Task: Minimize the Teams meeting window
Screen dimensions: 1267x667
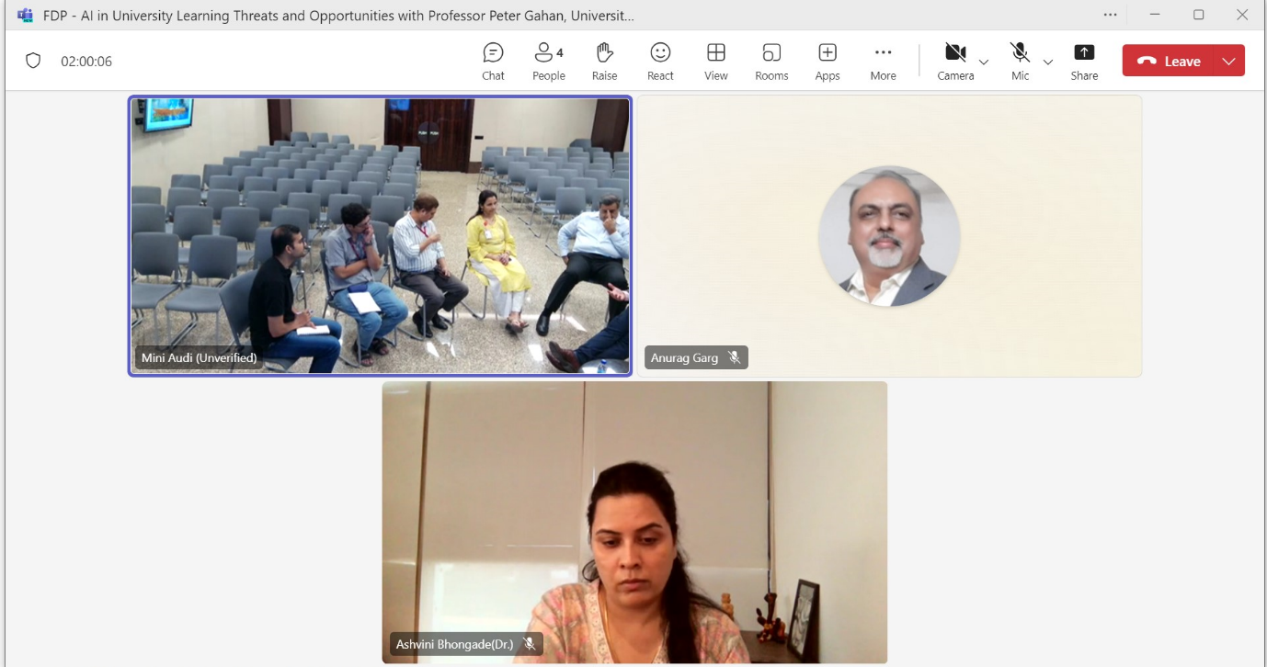Action: [x=1155, y=15]
